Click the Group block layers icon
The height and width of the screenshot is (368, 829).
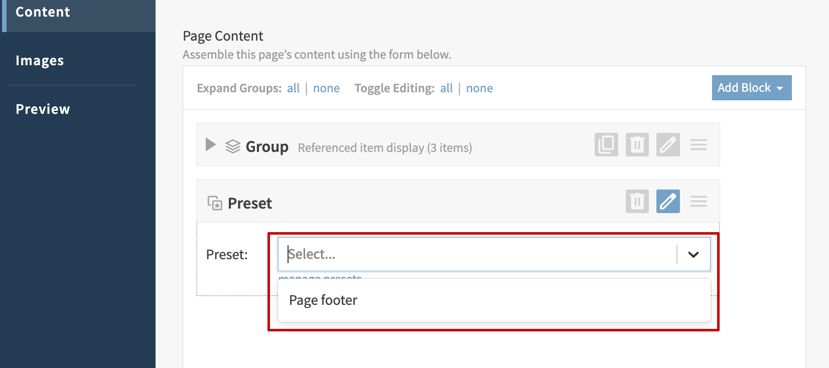click(232, 146)
